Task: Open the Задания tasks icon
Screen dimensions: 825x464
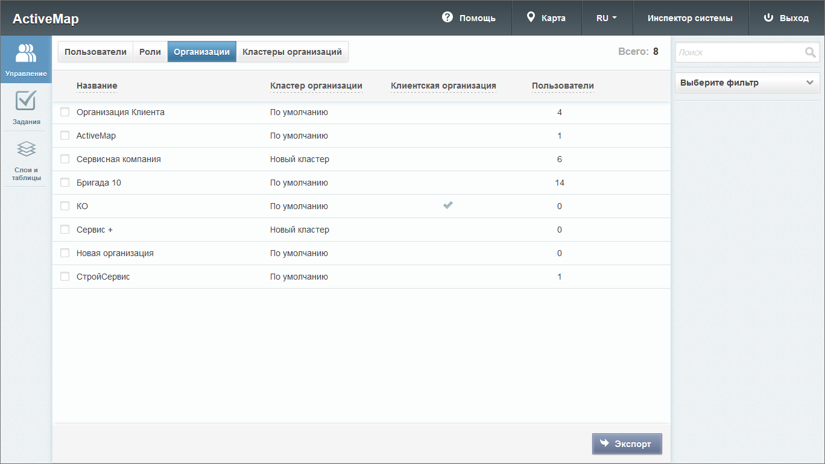Action: [x=26, y=101]
